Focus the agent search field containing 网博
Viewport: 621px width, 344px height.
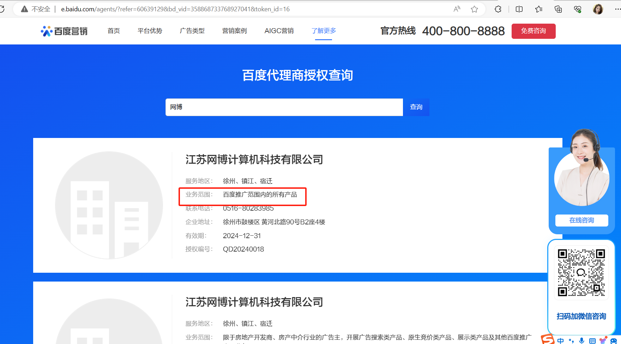284,107
